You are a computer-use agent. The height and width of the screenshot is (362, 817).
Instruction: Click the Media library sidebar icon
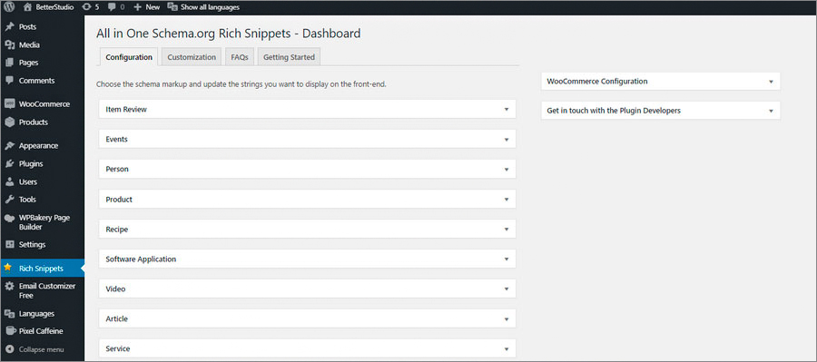coord(9,44)
